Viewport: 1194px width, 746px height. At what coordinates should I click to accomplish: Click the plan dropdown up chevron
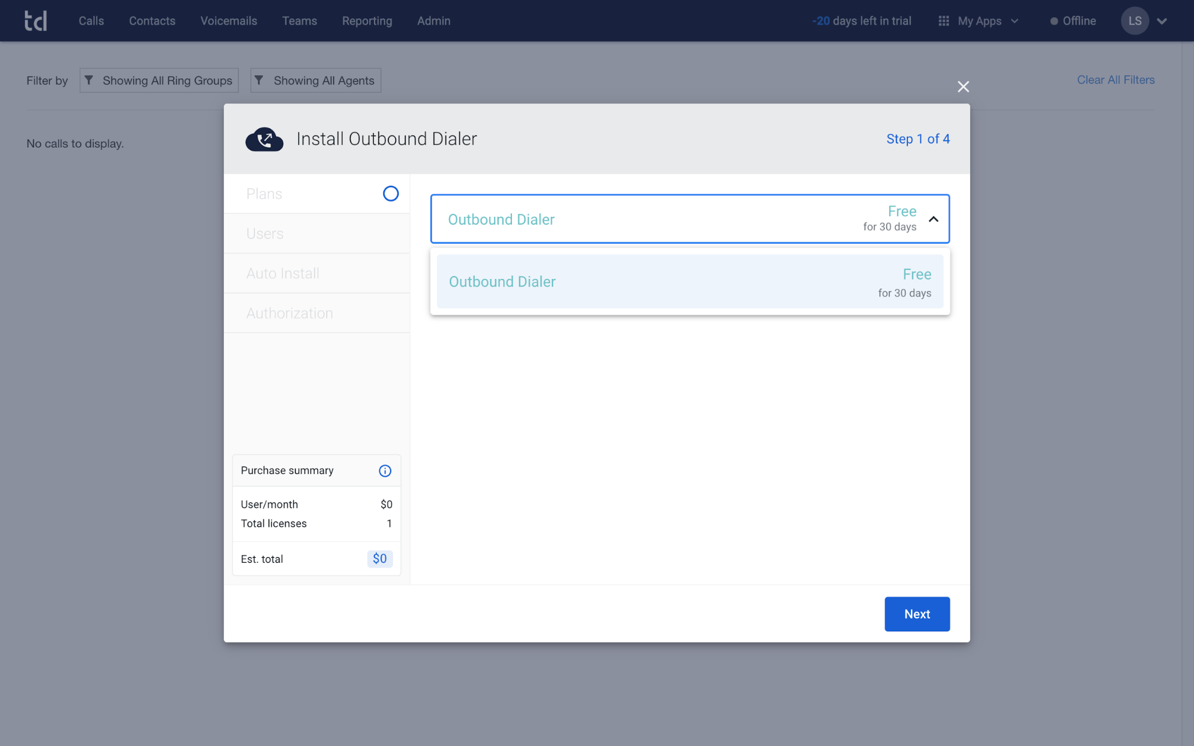pyautogui.click(x=934, y=219)
